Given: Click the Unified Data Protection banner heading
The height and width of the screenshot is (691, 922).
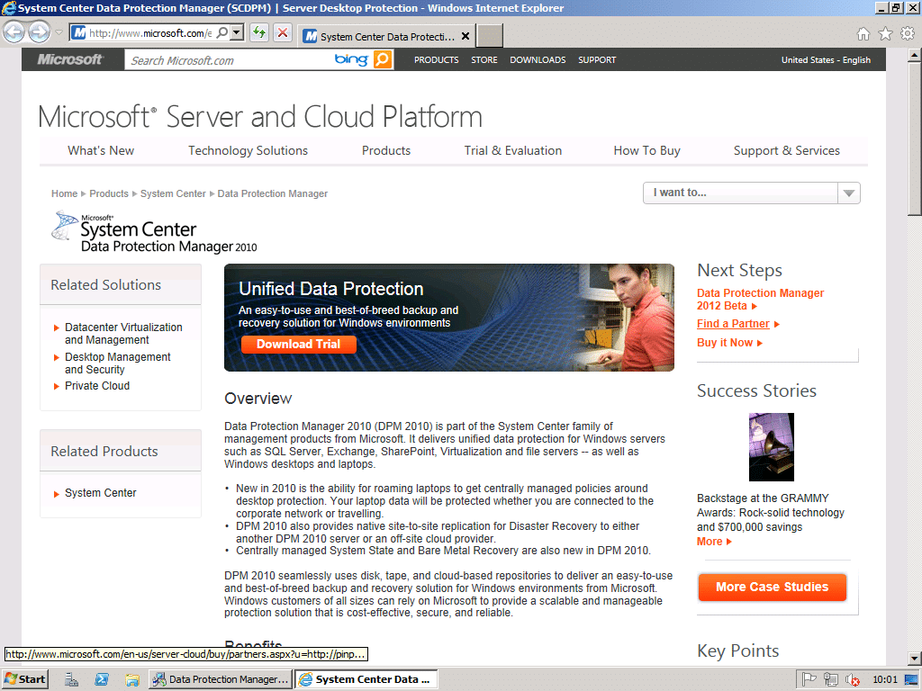Looking at the screenshot, I should click(x=330, y=289).
